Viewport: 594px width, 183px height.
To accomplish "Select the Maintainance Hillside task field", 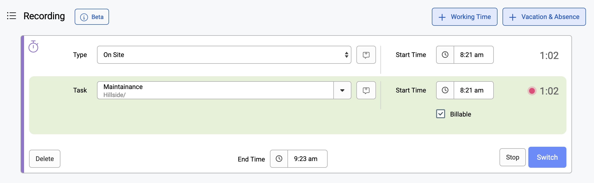I will (x=215, y=90).
